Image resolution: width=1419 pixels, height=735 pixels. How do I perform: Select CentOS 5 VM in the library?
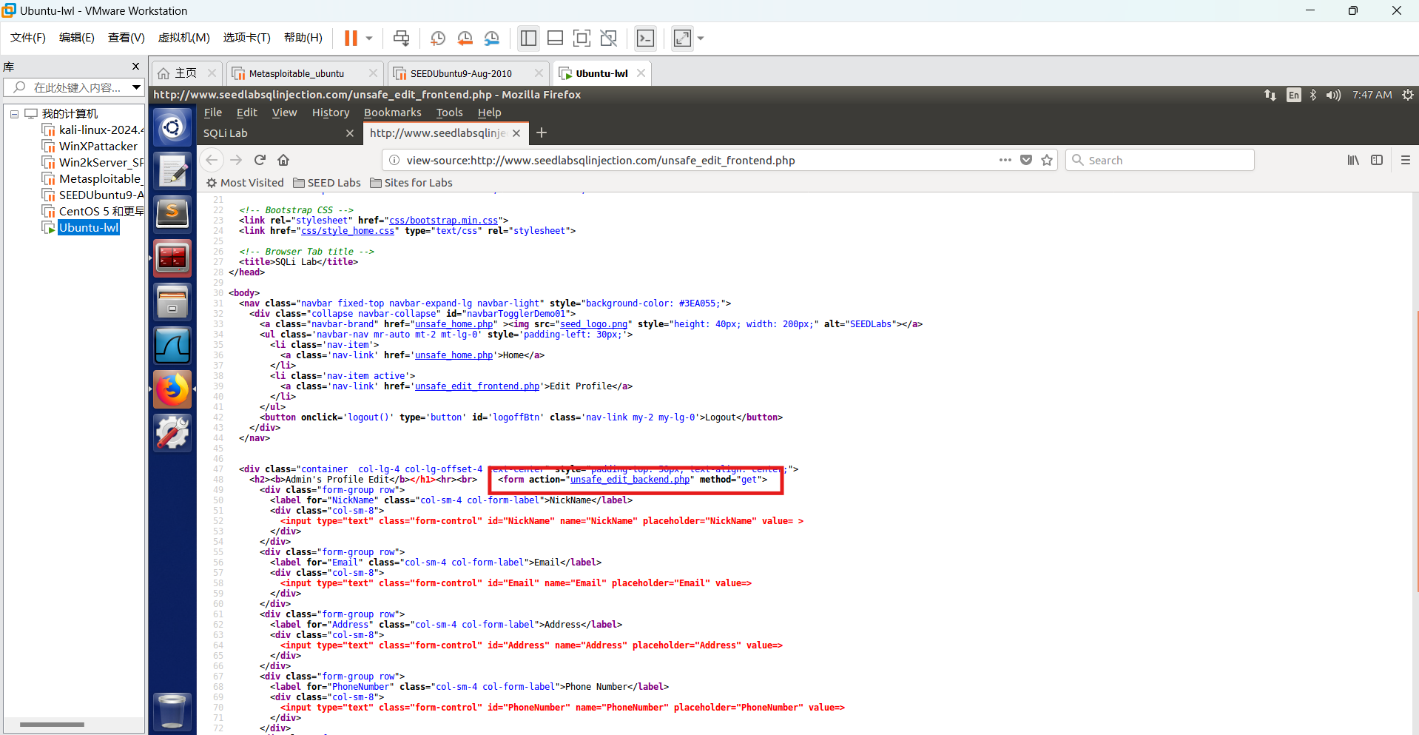pyautogui.click(x=93, y=212)
